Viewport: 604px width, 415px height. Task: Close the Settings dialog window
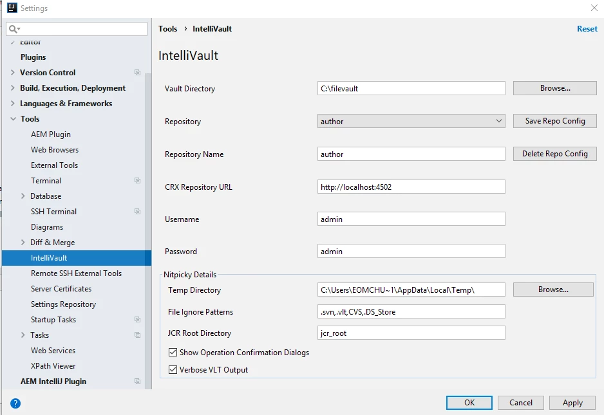pos(594,8)
